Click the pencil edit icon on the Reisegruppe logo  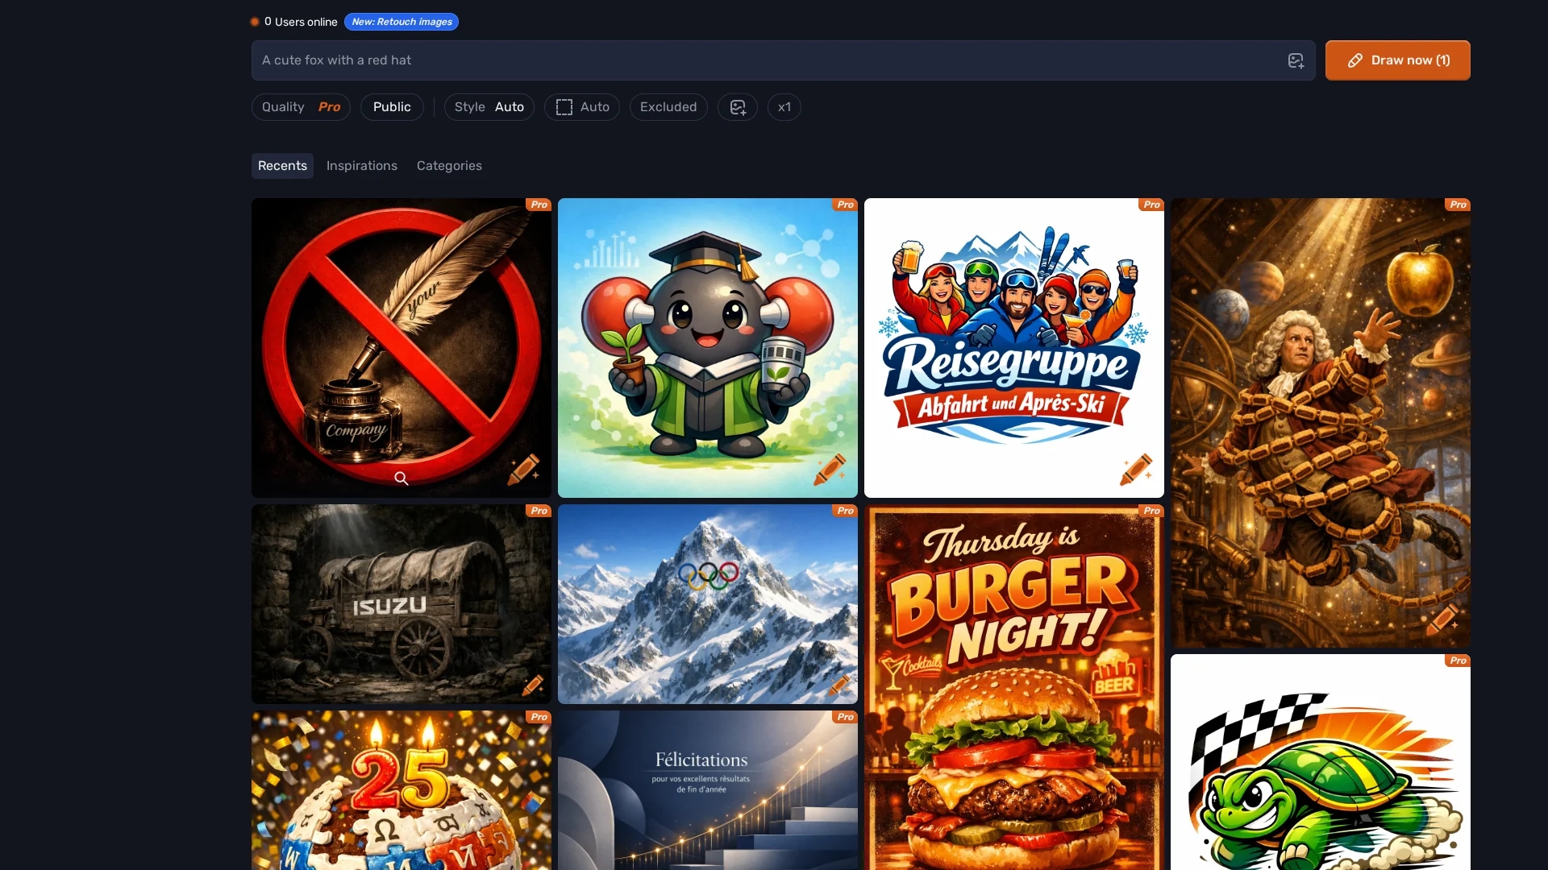tap(1136, 470)
